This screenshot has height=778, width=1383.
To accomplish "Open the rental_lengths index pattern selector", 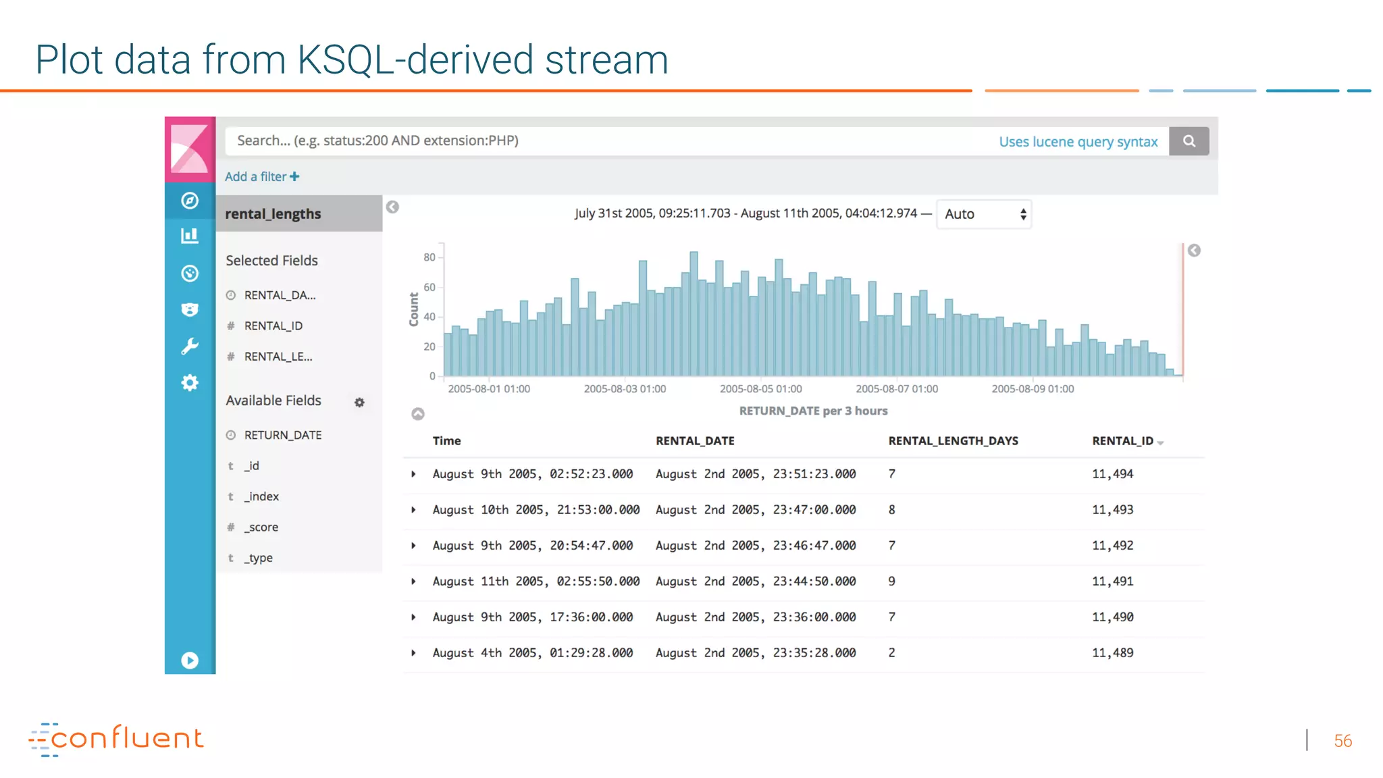I will tap(299, 214).
